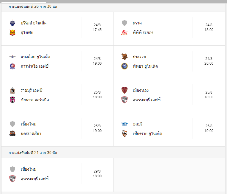Click the Sukhothai team logo

[12, 32]
